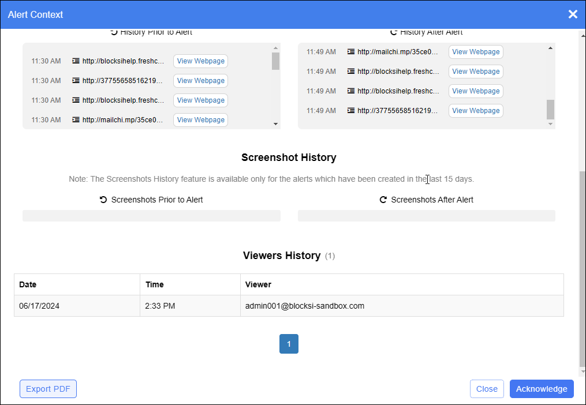This screenshot has width=586, height=405.
Task: Click the empty Screenshots After Alert bar
Action: [x=427, y=216]
